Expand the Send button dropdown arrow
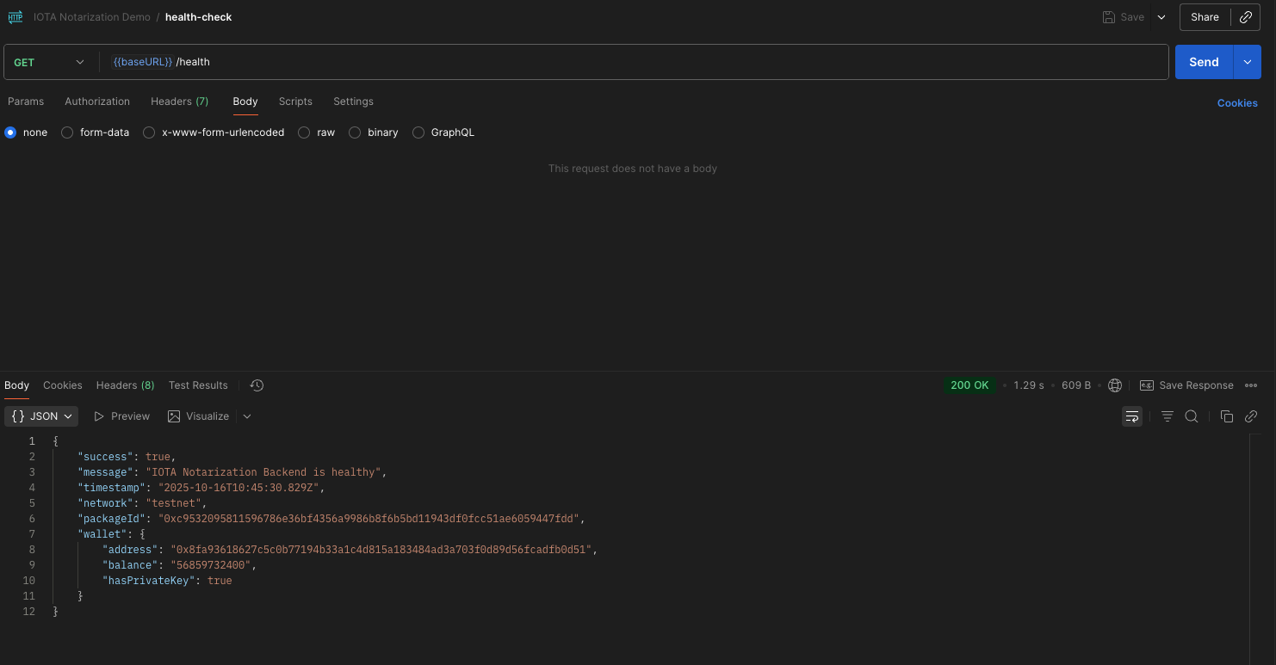The image size is (1276, 665). (x=1247, y=62)
